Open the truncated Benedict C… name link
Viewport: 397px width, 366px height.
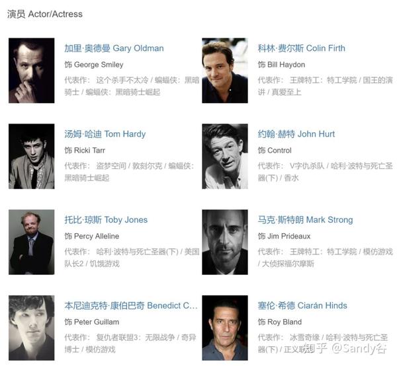(130, 305)
